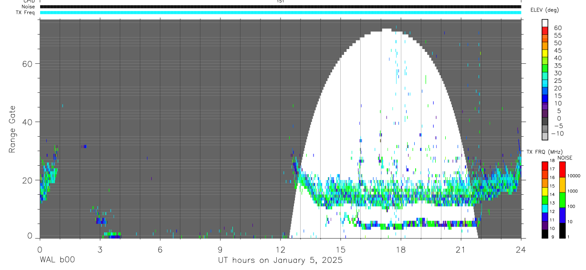Click UT hour tick label 12
Viewport: 586px width, 270px height.
pyautogui.click(x=280, y=249)
